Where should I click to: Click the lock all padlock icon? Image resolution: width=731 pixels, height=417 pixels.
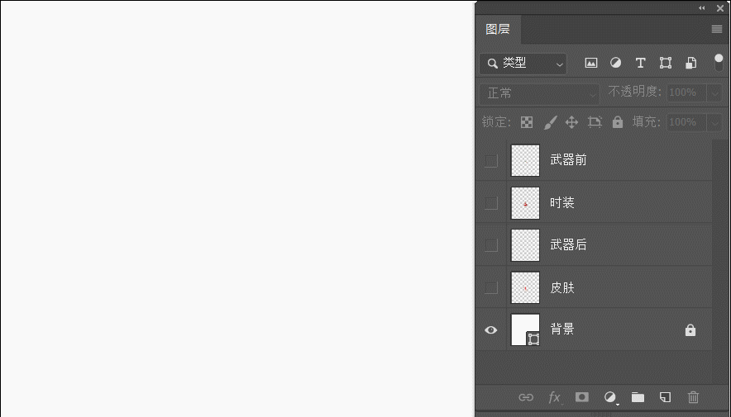point(618,122)
